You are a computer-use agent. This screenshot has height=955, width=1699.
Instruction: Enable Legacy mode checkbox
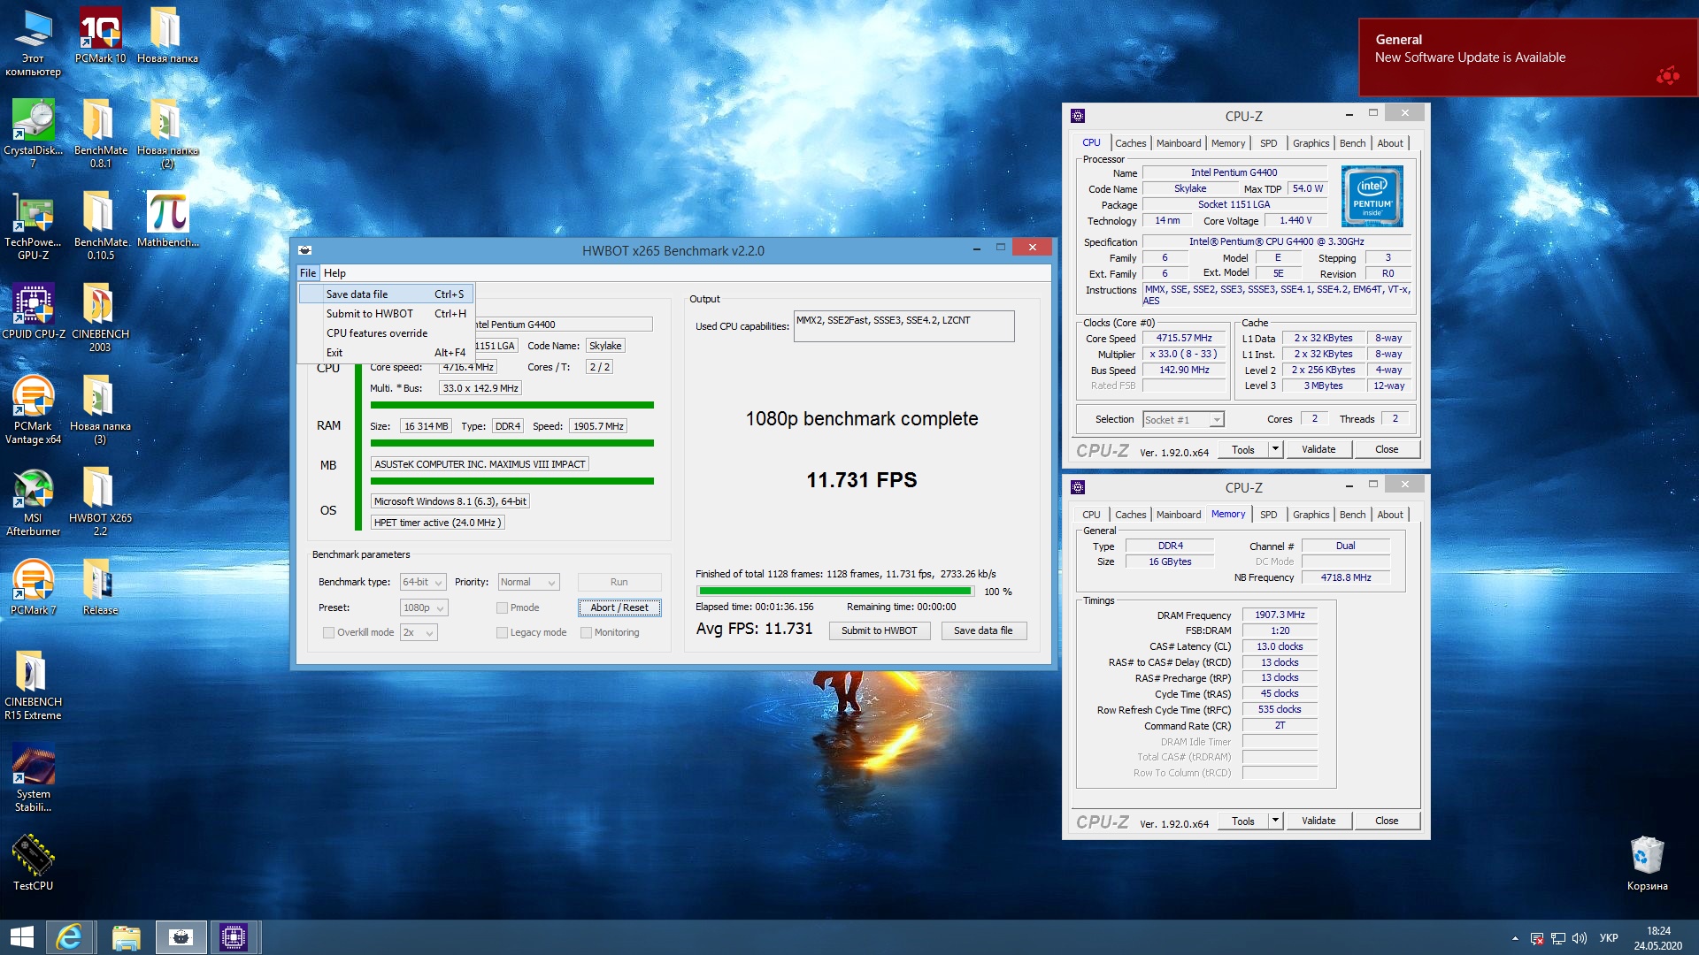[502, 632]
